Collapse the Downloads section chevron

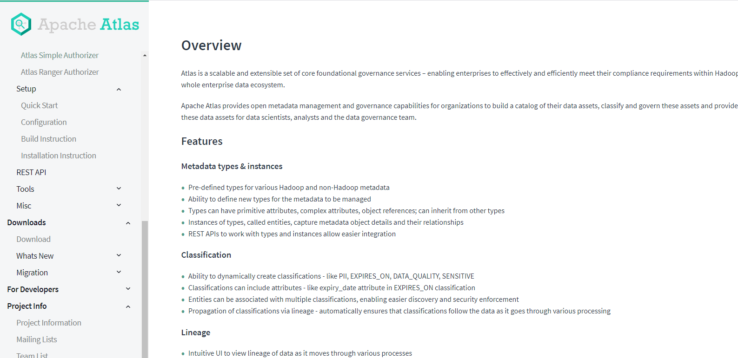(x=128, y=223)
